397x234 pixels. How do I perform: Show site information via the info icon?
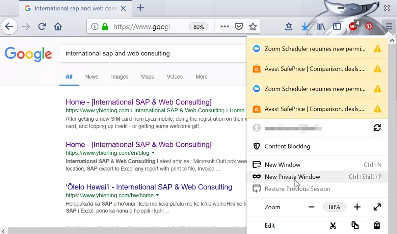(x=95, y=26)
